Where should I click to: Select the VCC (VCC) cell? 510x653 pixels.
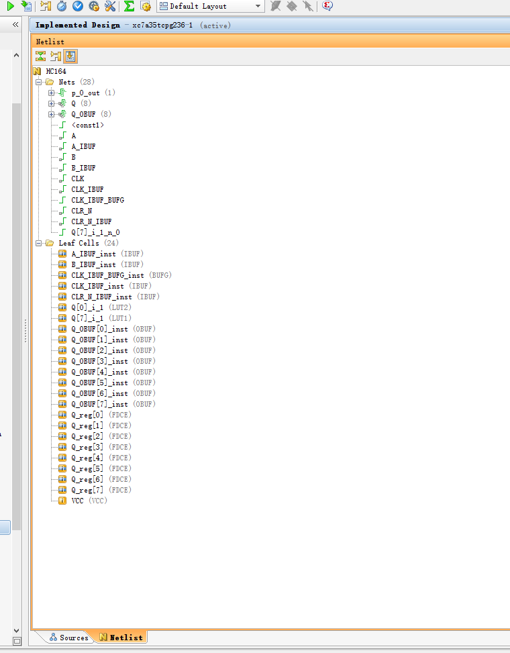click(x=89, y=501)
